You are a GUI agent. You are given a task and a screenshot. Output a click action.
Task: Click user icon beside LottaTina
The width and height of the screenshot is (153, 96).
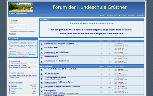tap(9, 90)
